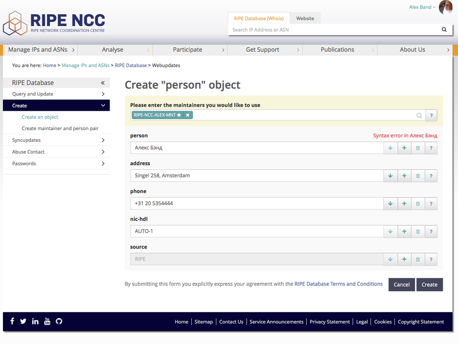Delete the phone attribute using its trash icon
The width and height of the screenshot is (458, 344).
coord(418,203)
